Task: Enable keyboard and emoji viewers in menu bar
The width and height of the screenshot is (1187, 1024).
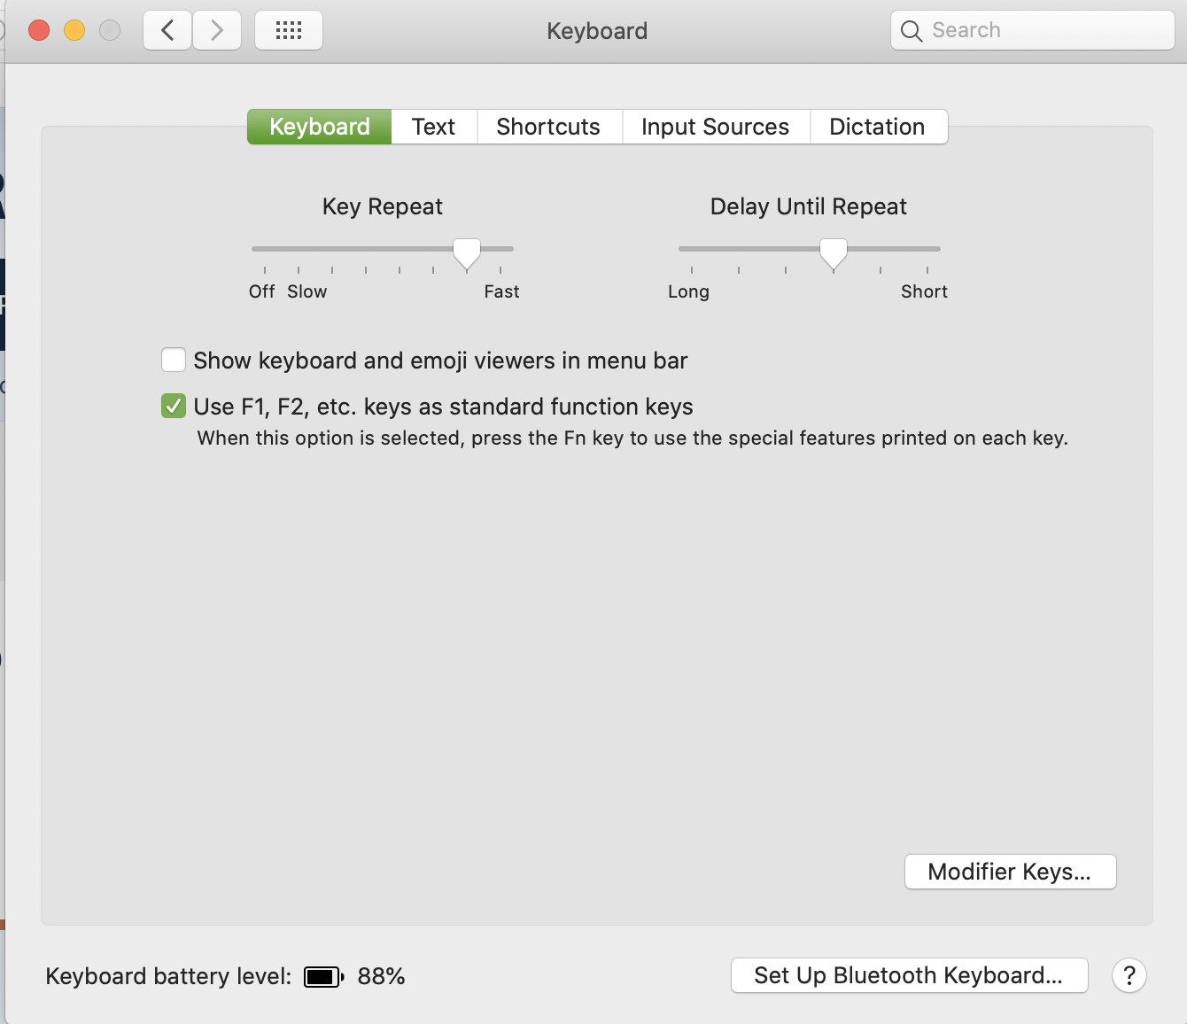Action: [174, 361]
